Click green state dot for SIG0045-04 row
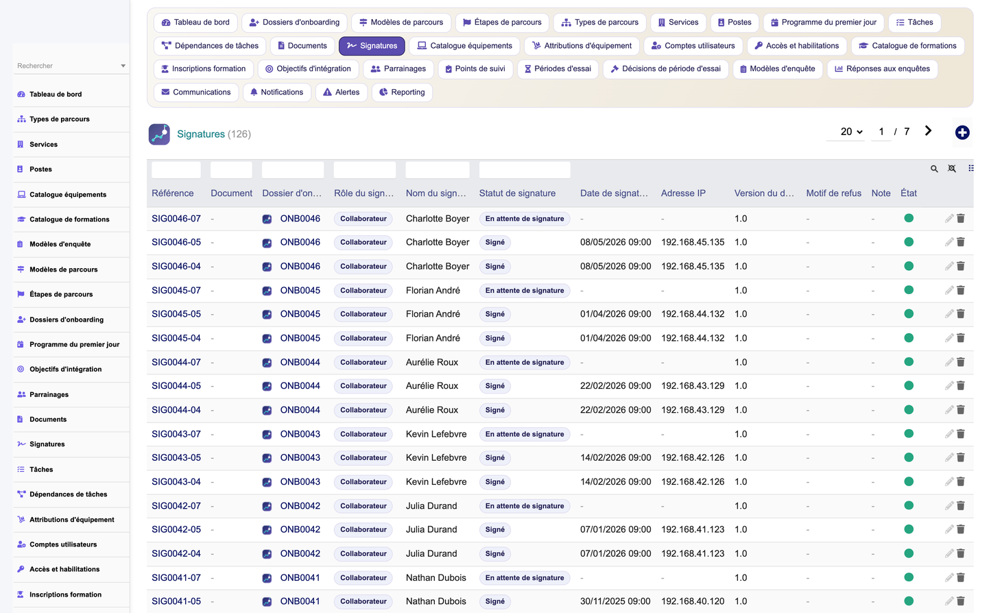The height and width of the screenshot is (613, 991). tap(909, 338)
